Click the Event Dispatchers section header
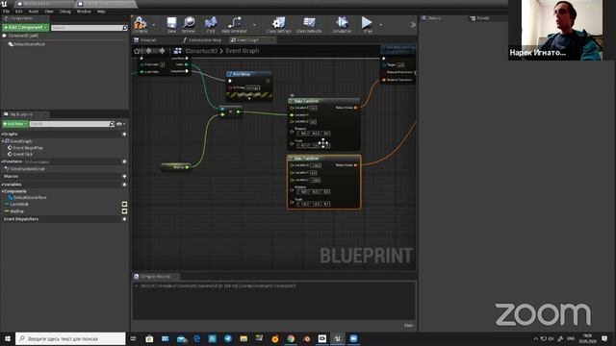Image resolution: width=616 pixels, height=346 pixels. point(21,219)
